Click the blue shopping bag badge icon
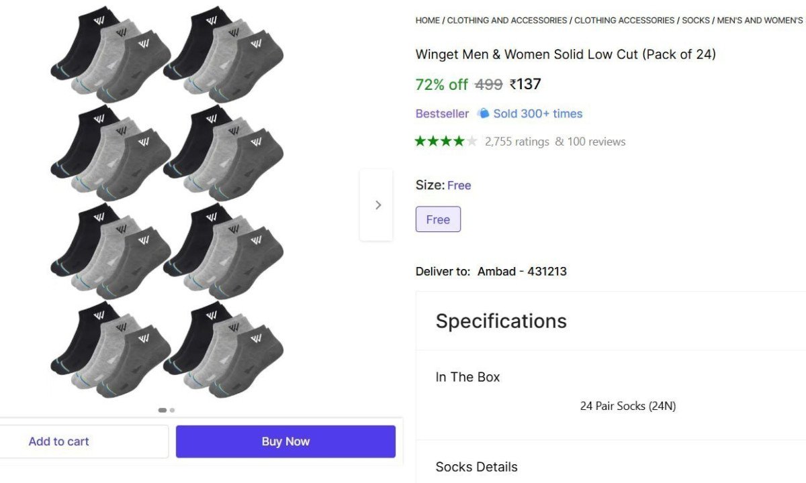Viewport: 806px width, 483px height. (484, 113)
